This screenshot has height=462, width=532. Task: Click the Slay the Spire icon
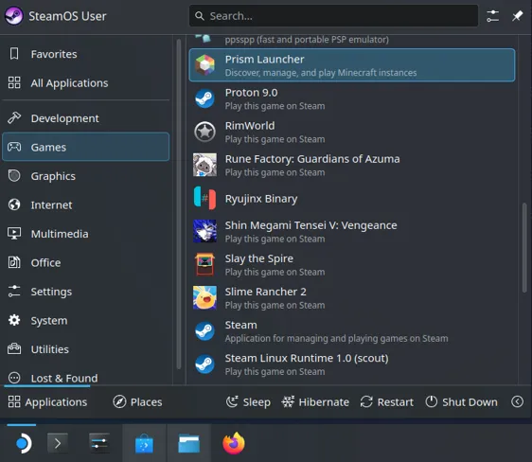point(204,264)
